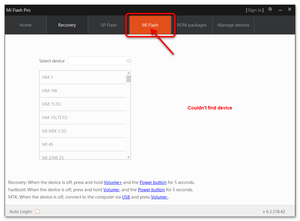Close the Mi Flash Pro window
Screen dimensions: 300x221
point(289,9)
